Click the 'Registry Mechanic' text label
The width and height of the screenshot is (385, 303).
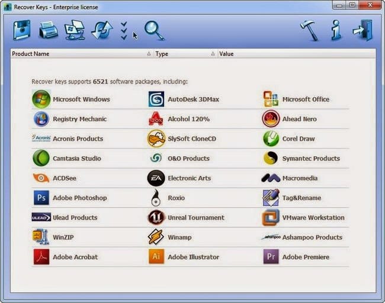coord(80,119)
